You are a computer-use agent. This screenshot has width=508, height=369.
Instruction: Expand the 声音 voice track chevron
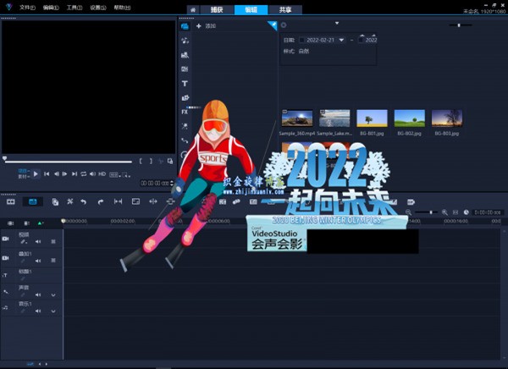coord(53,294)
